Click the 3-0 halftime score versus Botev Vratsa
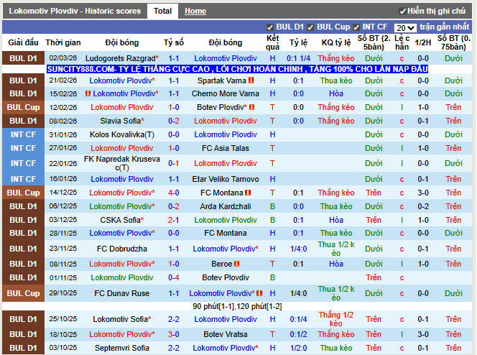Screen dimensions: 477x355 (423, 334)
